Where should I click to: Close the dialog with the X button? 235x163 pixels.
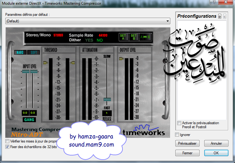pyautogui.click(x=226, y=2)
